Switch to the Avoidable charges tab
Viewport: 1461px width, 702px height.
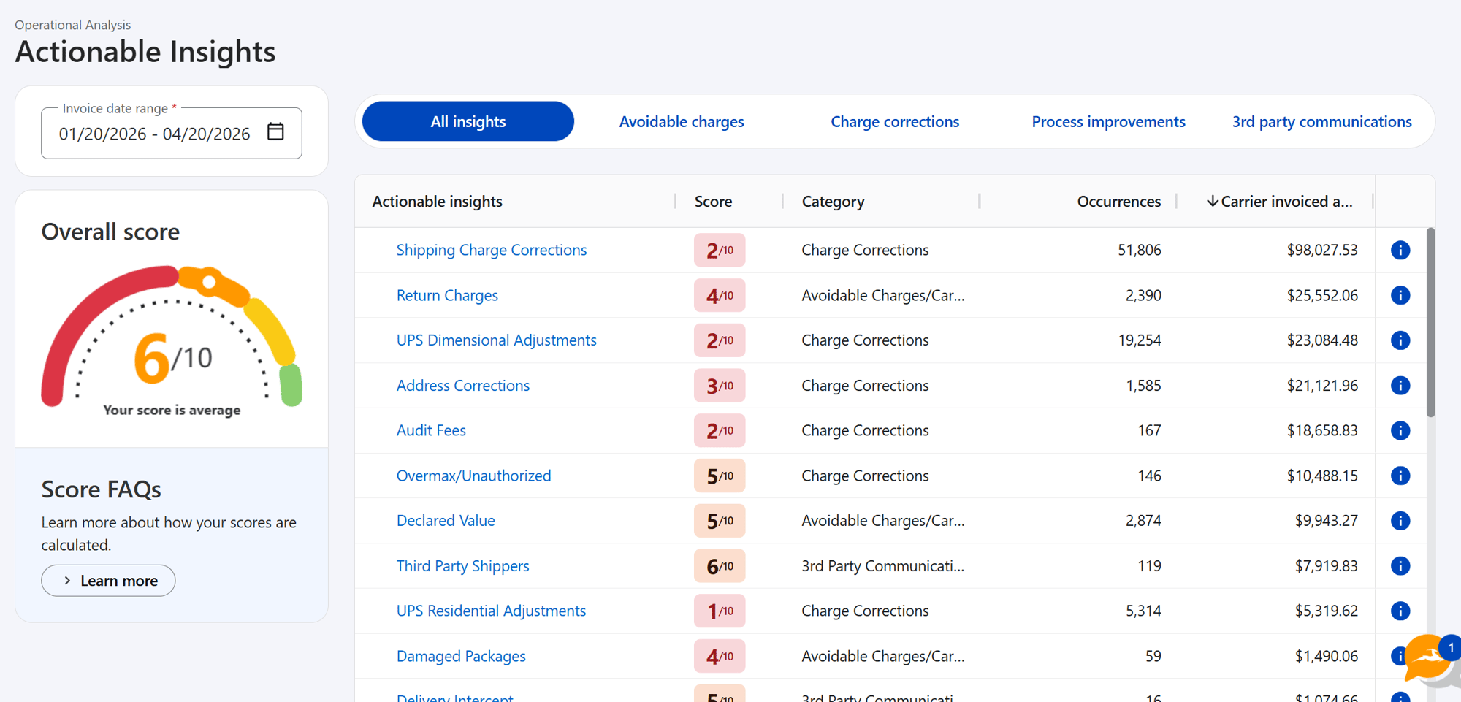[681, 121]
